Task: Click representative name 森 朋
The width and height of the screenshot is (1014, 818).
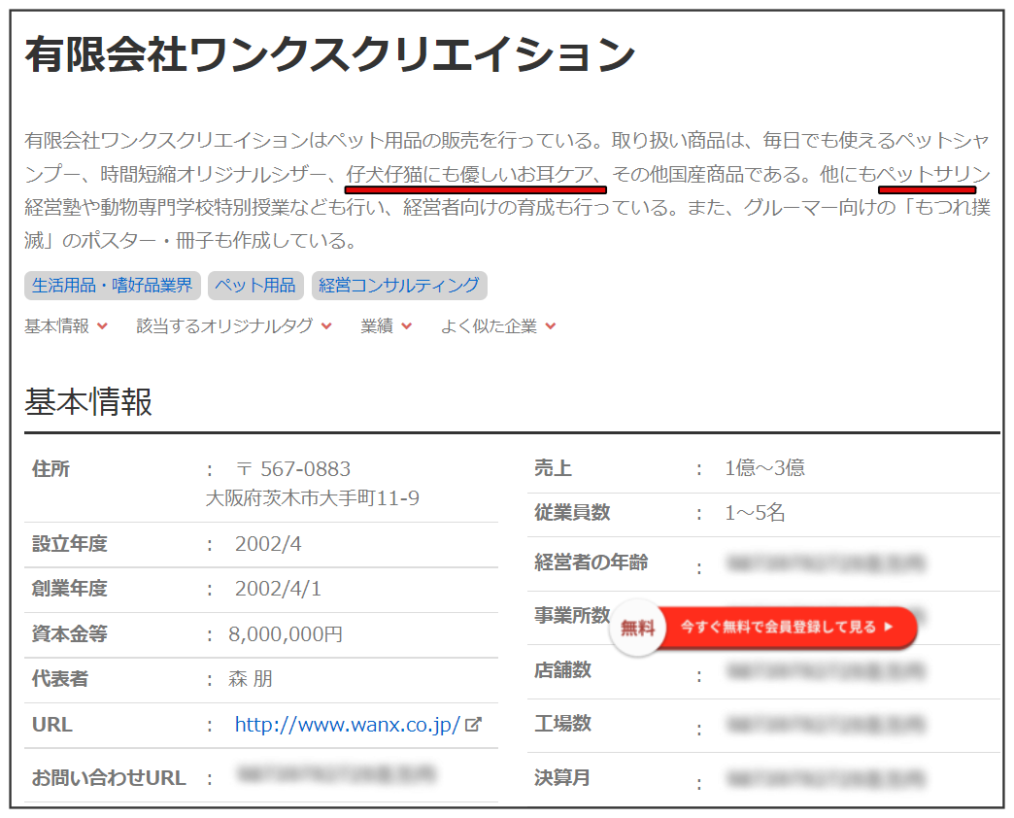Action: click(x=251, y=679)
